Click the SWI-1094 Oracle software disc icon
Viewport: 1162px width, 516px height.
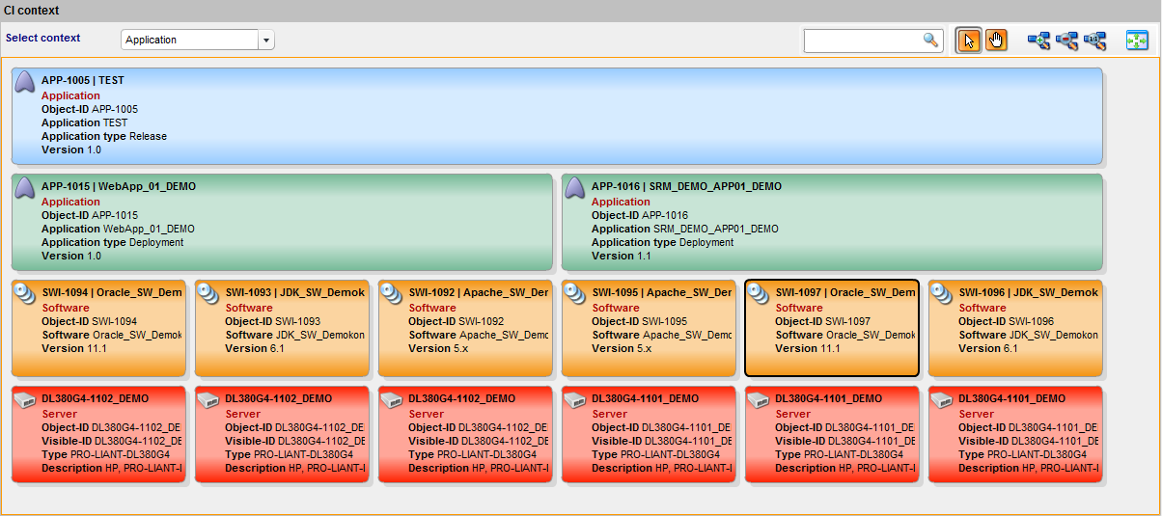point(26,294)
